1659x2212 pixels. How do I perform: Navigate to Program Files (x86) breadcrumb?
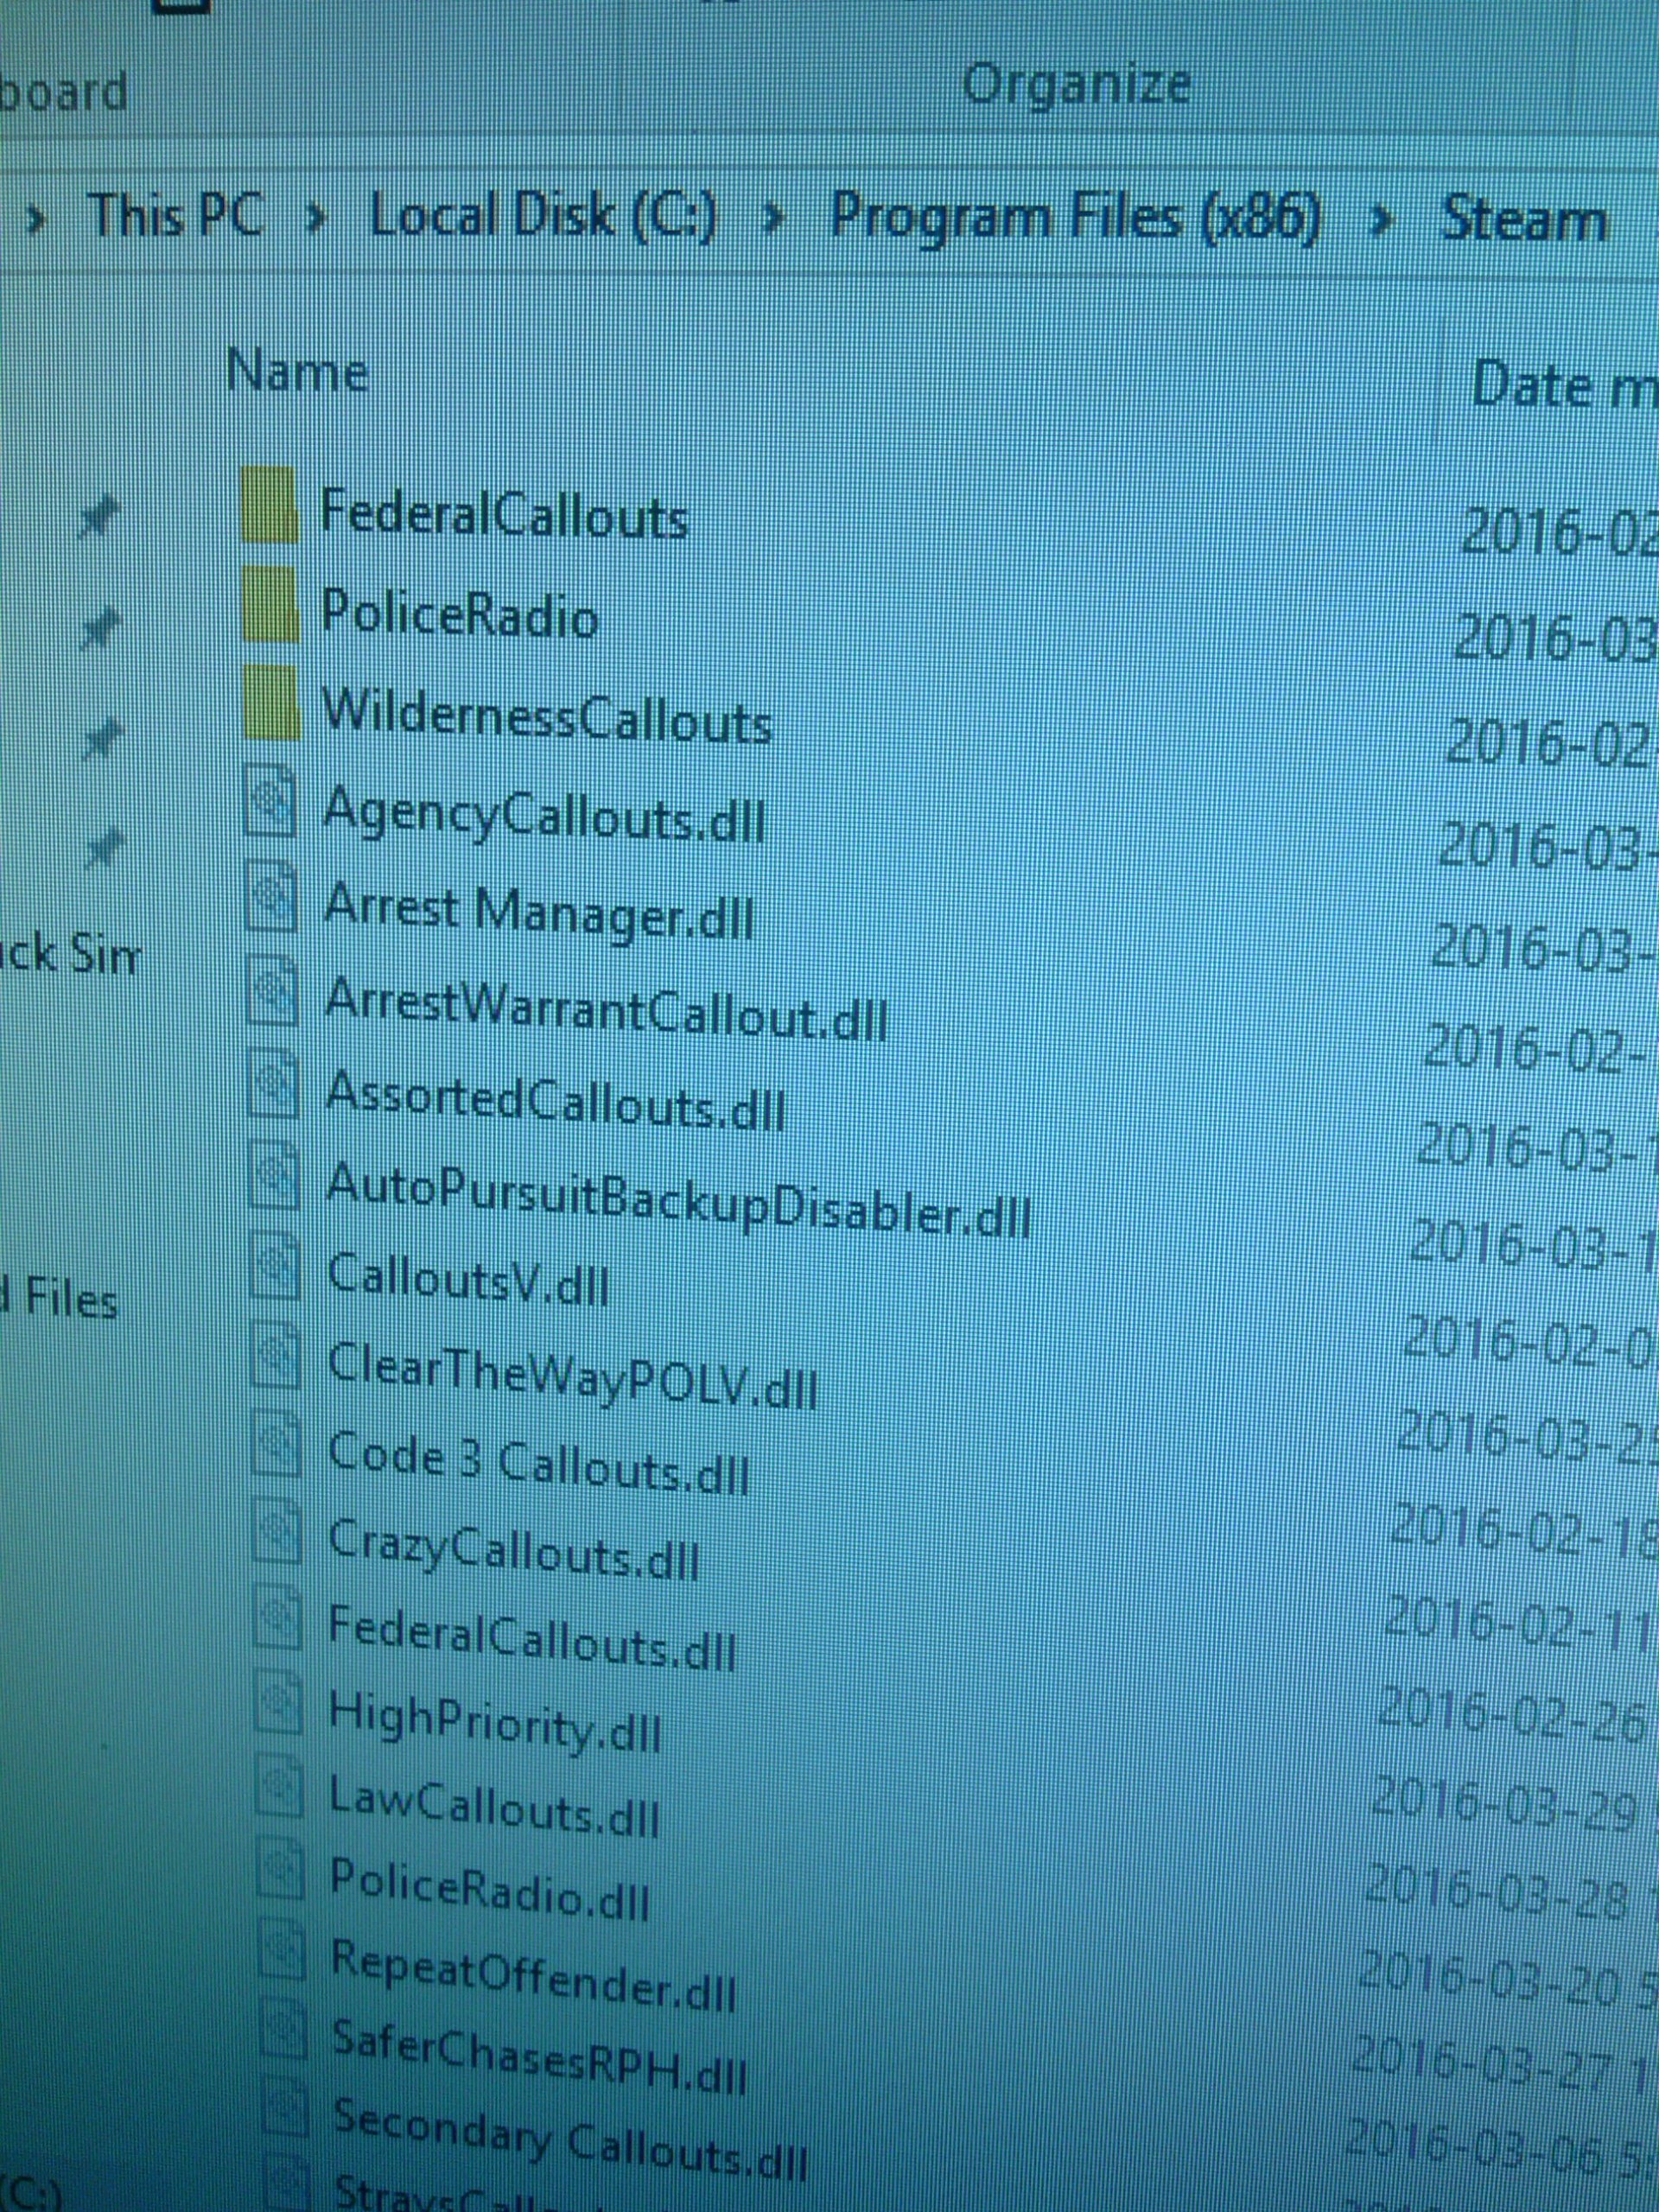(x=1075, y=217)
